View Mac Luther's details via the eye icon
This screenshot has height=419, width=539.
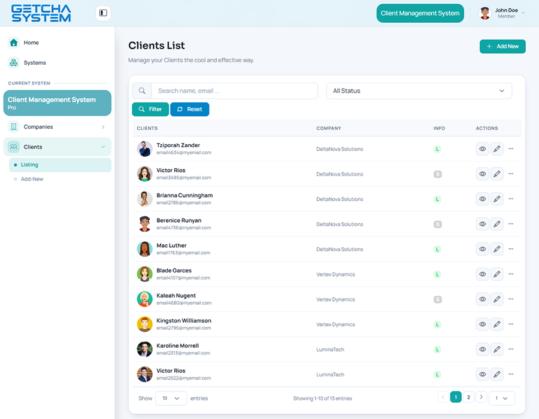(x=482, y=249)
